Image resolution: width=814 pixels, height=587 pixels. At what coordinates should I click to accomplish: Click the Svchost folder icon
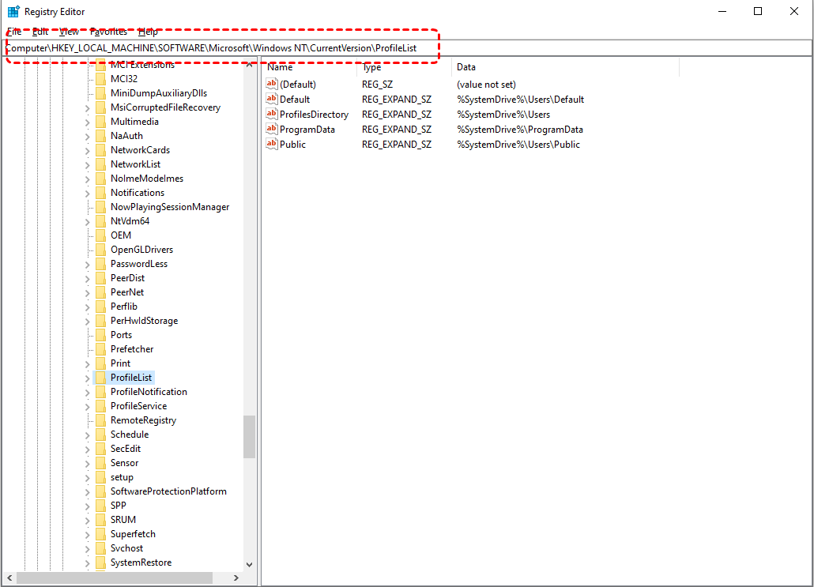point(100,548)
